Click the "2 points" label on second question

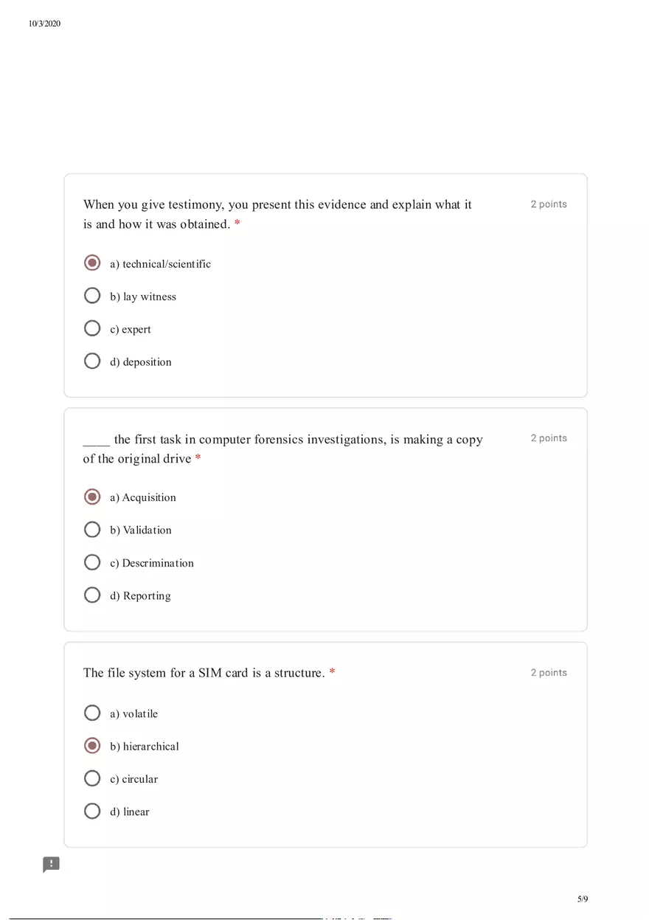coord(549,437)
